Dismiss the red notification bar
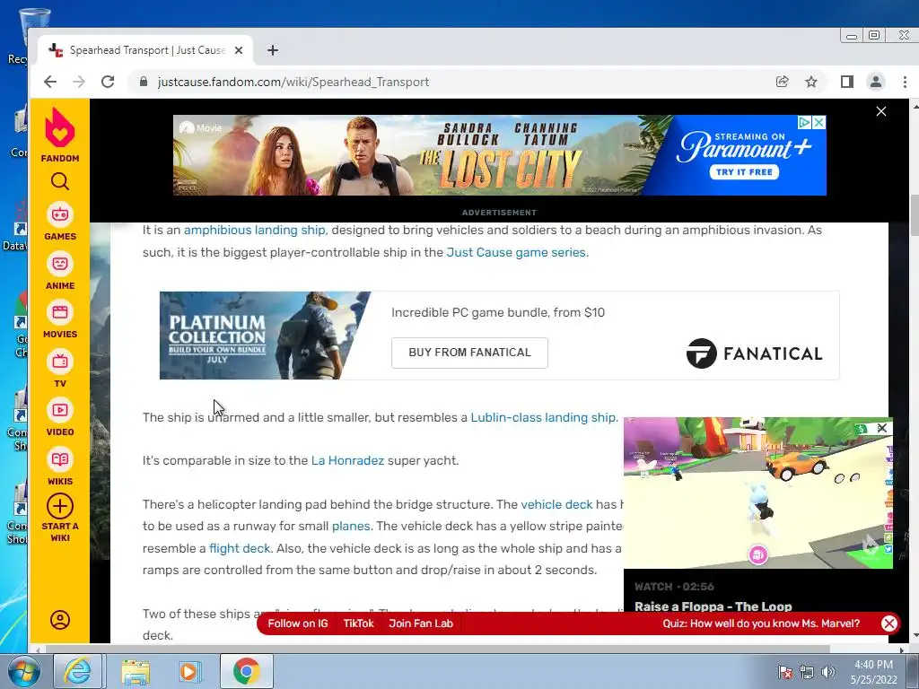 tap(889, 624)
